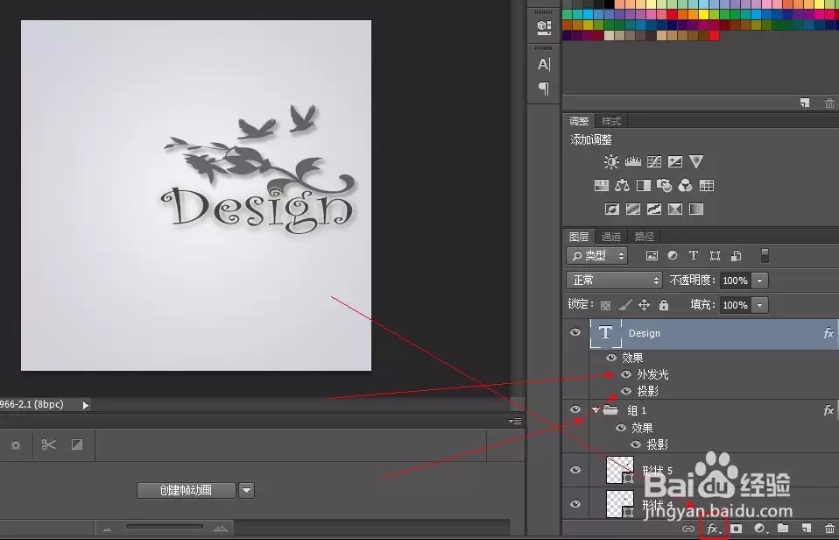
Task: Create new swatch in Swatches panel
Action: point(805,103)
